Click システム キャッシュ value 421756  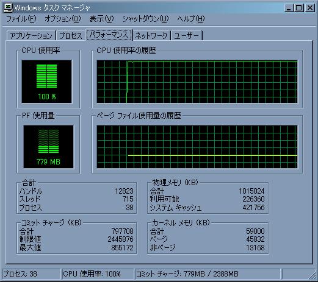[253, 208]
